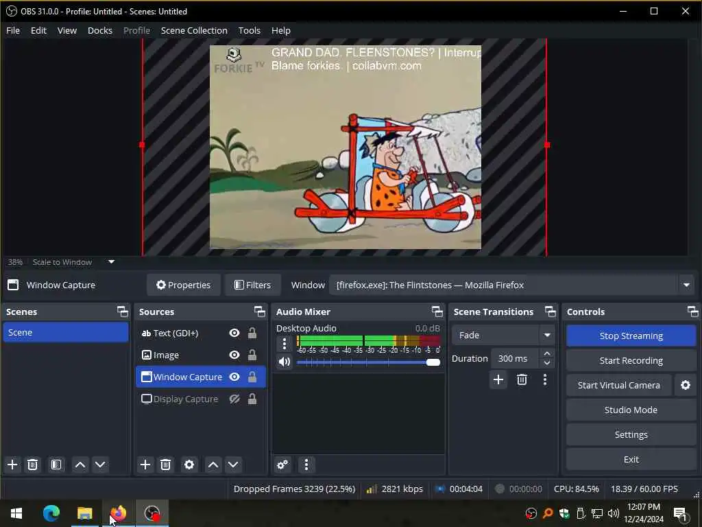This screenshot has width=702, height=527.
Task: Open Properties for Window Capture
Action: [184, 285]
